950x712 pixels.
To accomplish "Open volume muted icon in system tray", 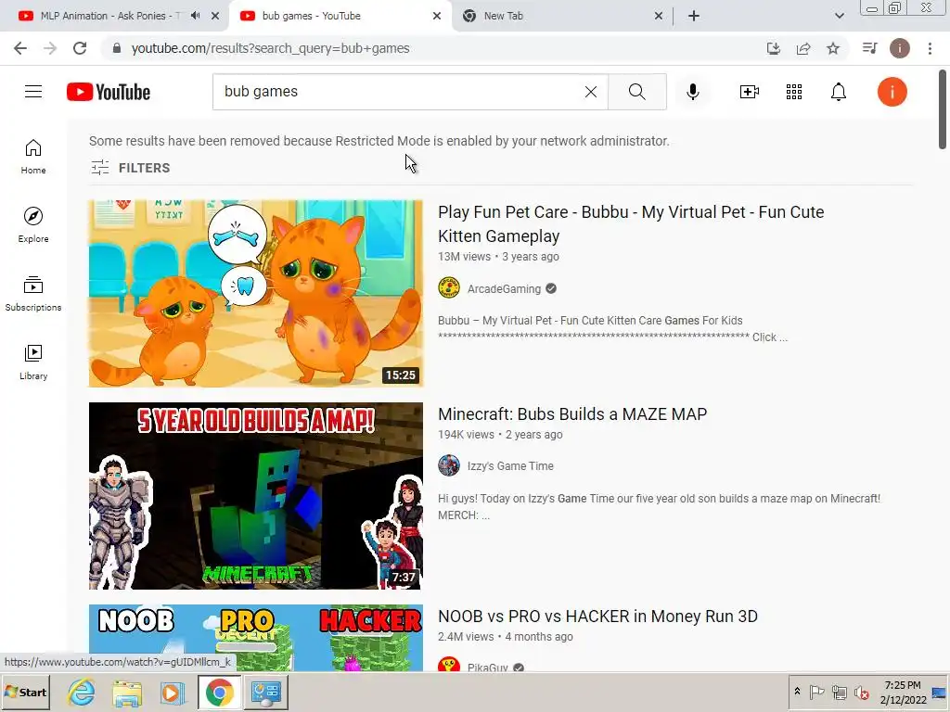I will click(x=861, y=692).
